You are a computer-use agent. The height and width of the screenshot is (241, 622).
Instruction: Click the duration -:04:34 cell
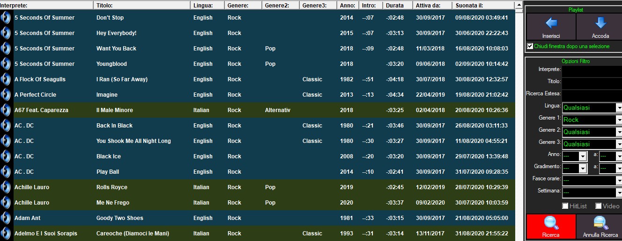tap(395, 95)
